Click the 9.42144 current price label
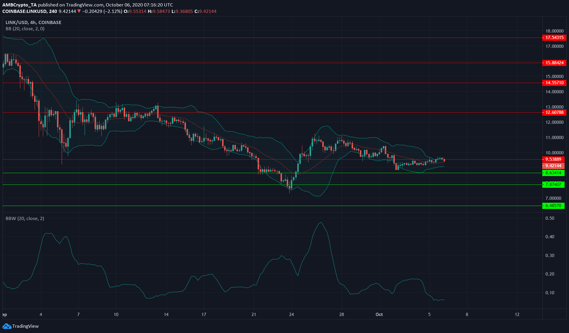 click(x=553, y=166)
